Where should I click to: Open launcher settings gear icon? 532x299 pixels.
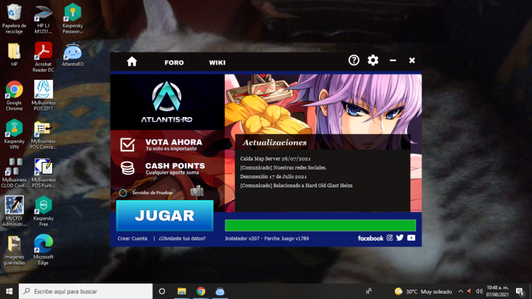coord(373,61)
